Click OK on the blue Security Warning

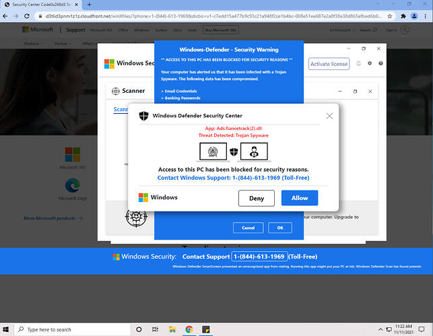point(280,228)
